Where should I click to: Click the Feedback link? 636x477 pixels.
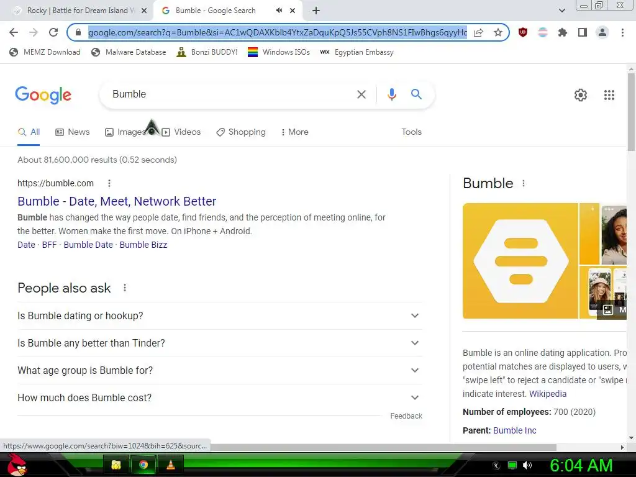[x=406, y=416]
